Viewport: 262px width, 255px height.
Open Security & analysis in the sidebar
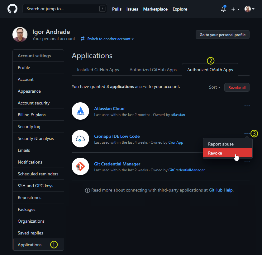tap(38, 138)
